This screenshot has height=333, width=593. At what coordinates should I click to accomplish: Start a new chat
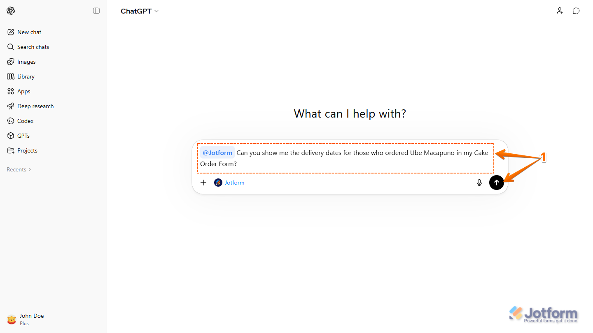29,32
